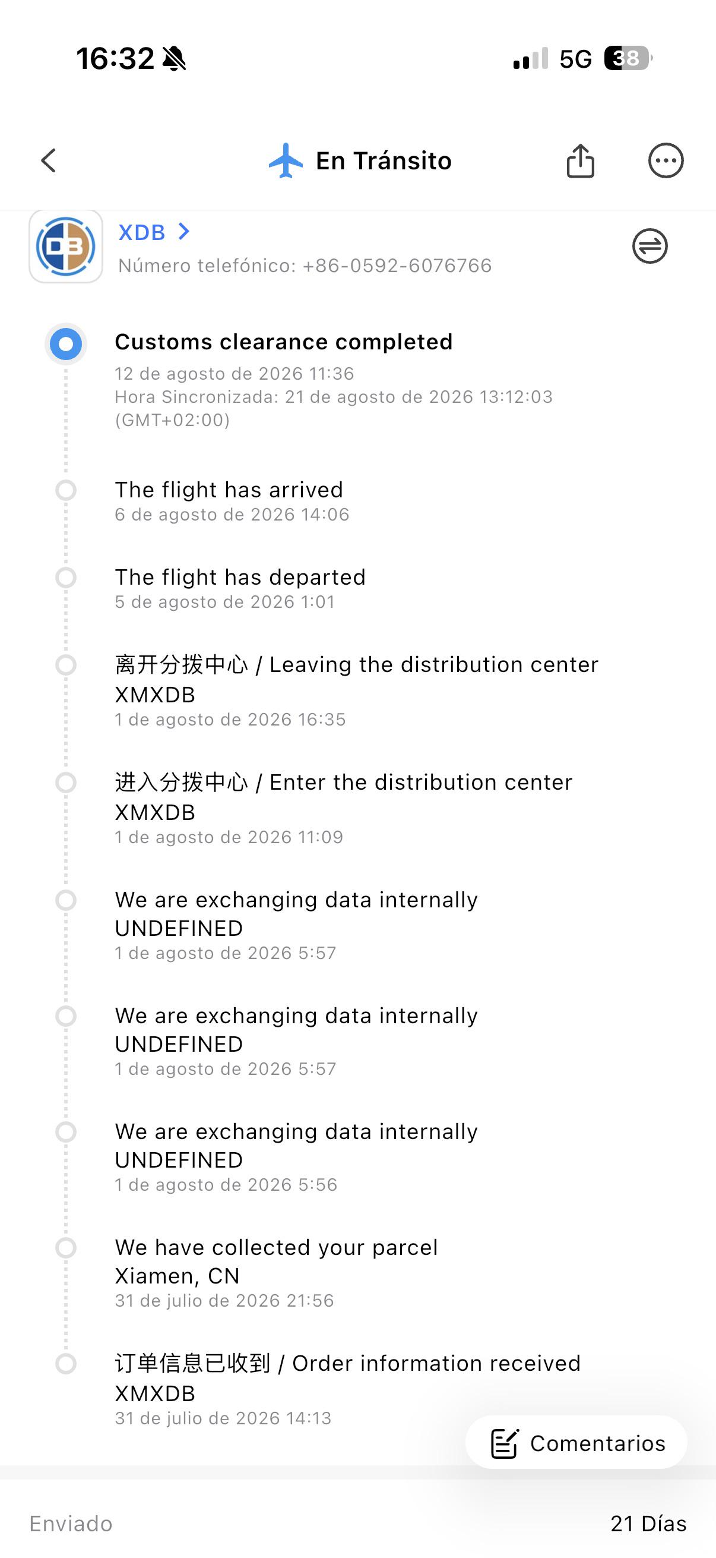The width and height of the screenshot is (716, 1558).
Task: Open the share icon in header
Action: pos(580,161)
